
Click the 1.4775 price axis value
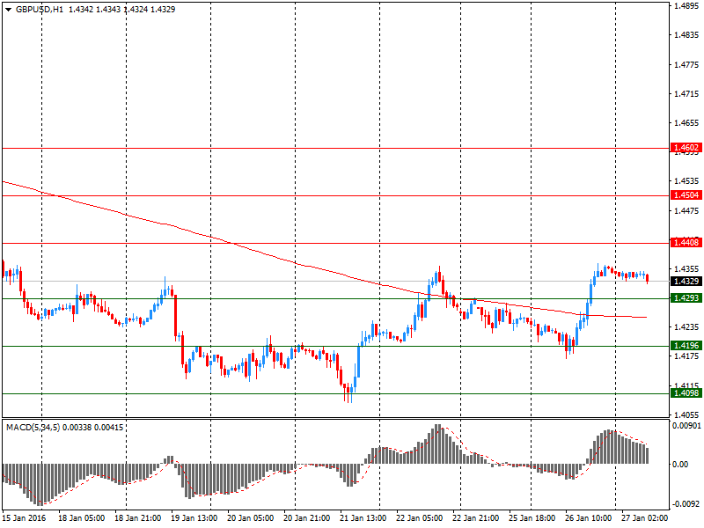click(x=687, y=64)
